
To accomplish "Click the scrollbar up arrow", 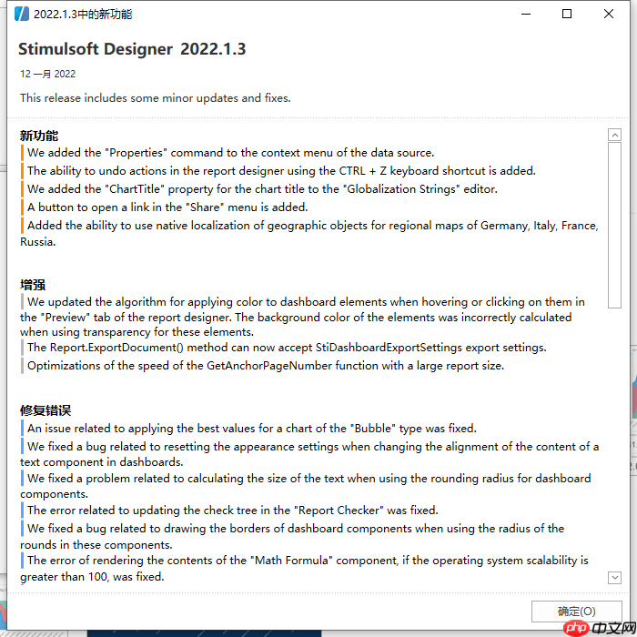I will (614, 135).
